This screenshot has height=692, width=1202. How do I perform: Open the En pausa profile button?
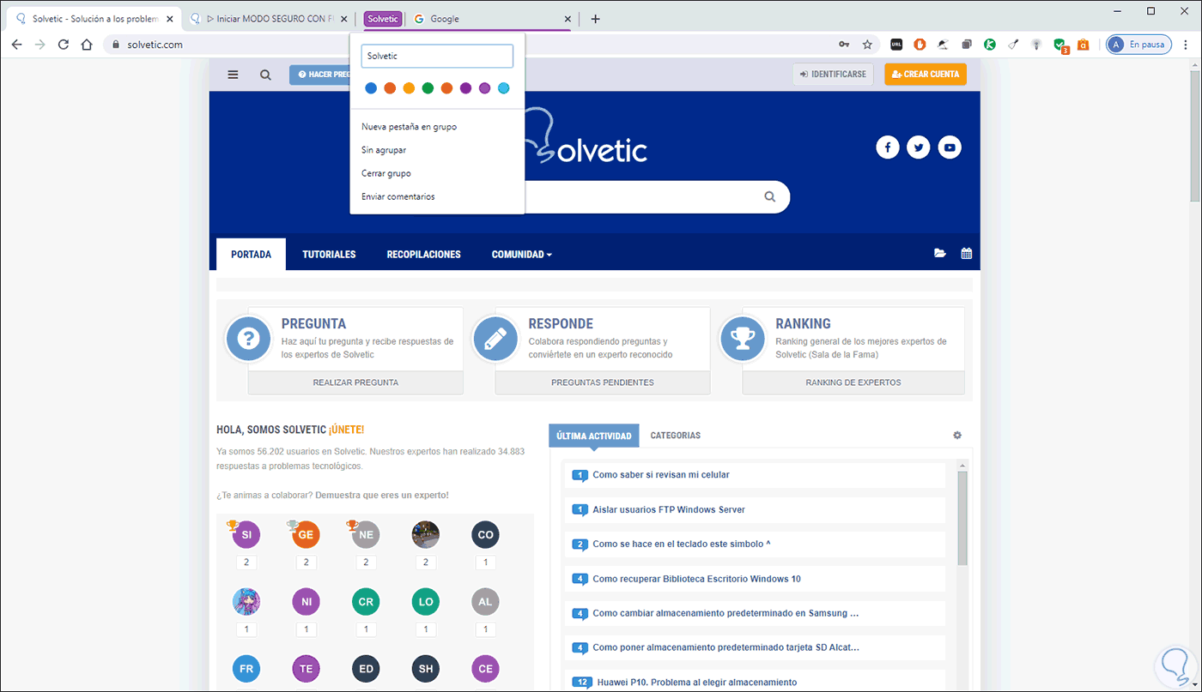pos(1138,45)
